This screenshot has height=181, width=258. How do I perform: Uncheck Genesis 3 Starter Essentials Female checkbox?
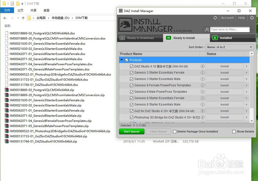click(x=132, y=73)
